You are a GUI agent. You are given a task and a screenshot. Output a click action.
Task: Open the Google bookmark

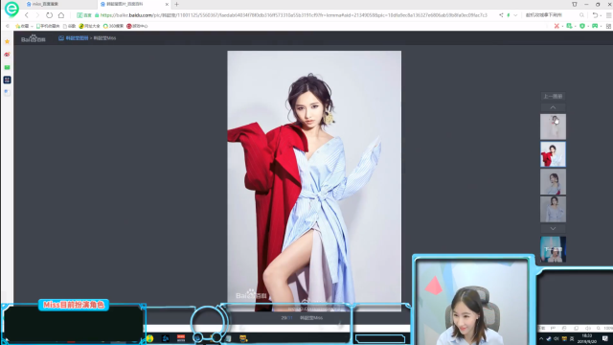(x=69, y=26)
